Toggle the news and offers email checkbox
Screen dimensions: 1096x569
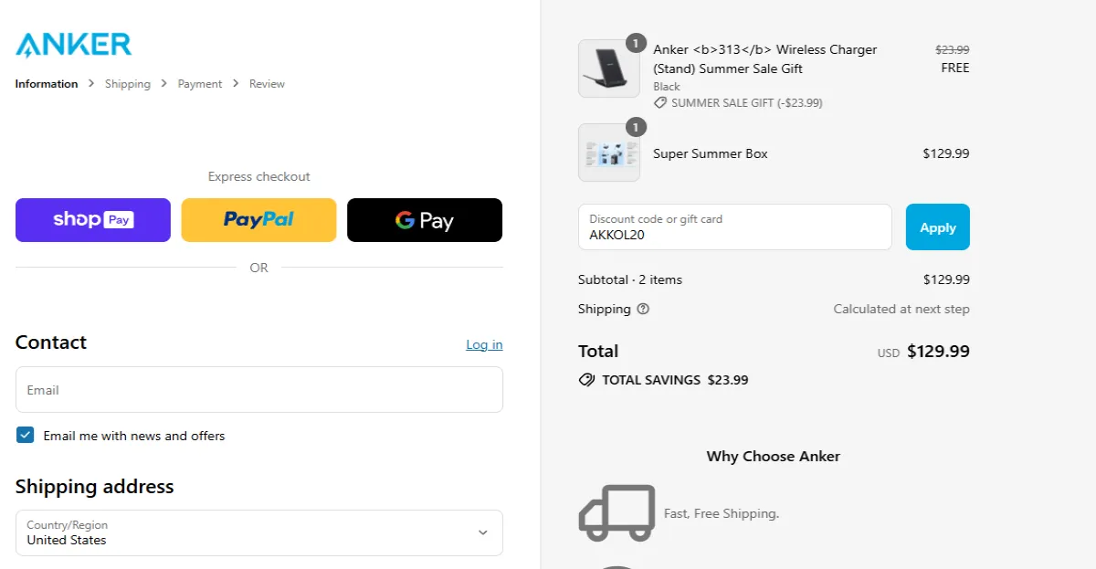25,435
